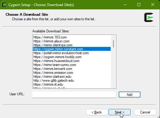
Task: Choose https://mirrors.huaweicloud.com from the list
Action: point(72,61)
